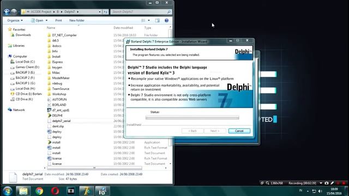Click the Print toolbar button
Image resolution: width=349 pixels, height=196 pixels.
[x=58, y=21]
